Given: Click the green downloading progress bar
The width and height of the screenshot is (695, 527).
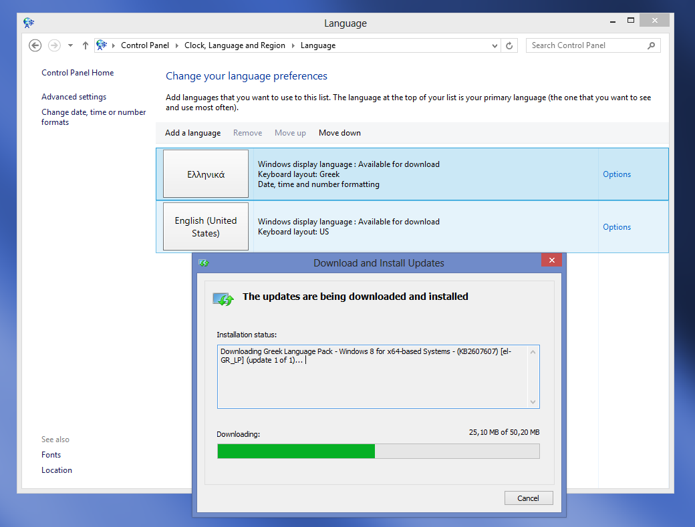Looking at the screenshot, I should coord(378,452).
